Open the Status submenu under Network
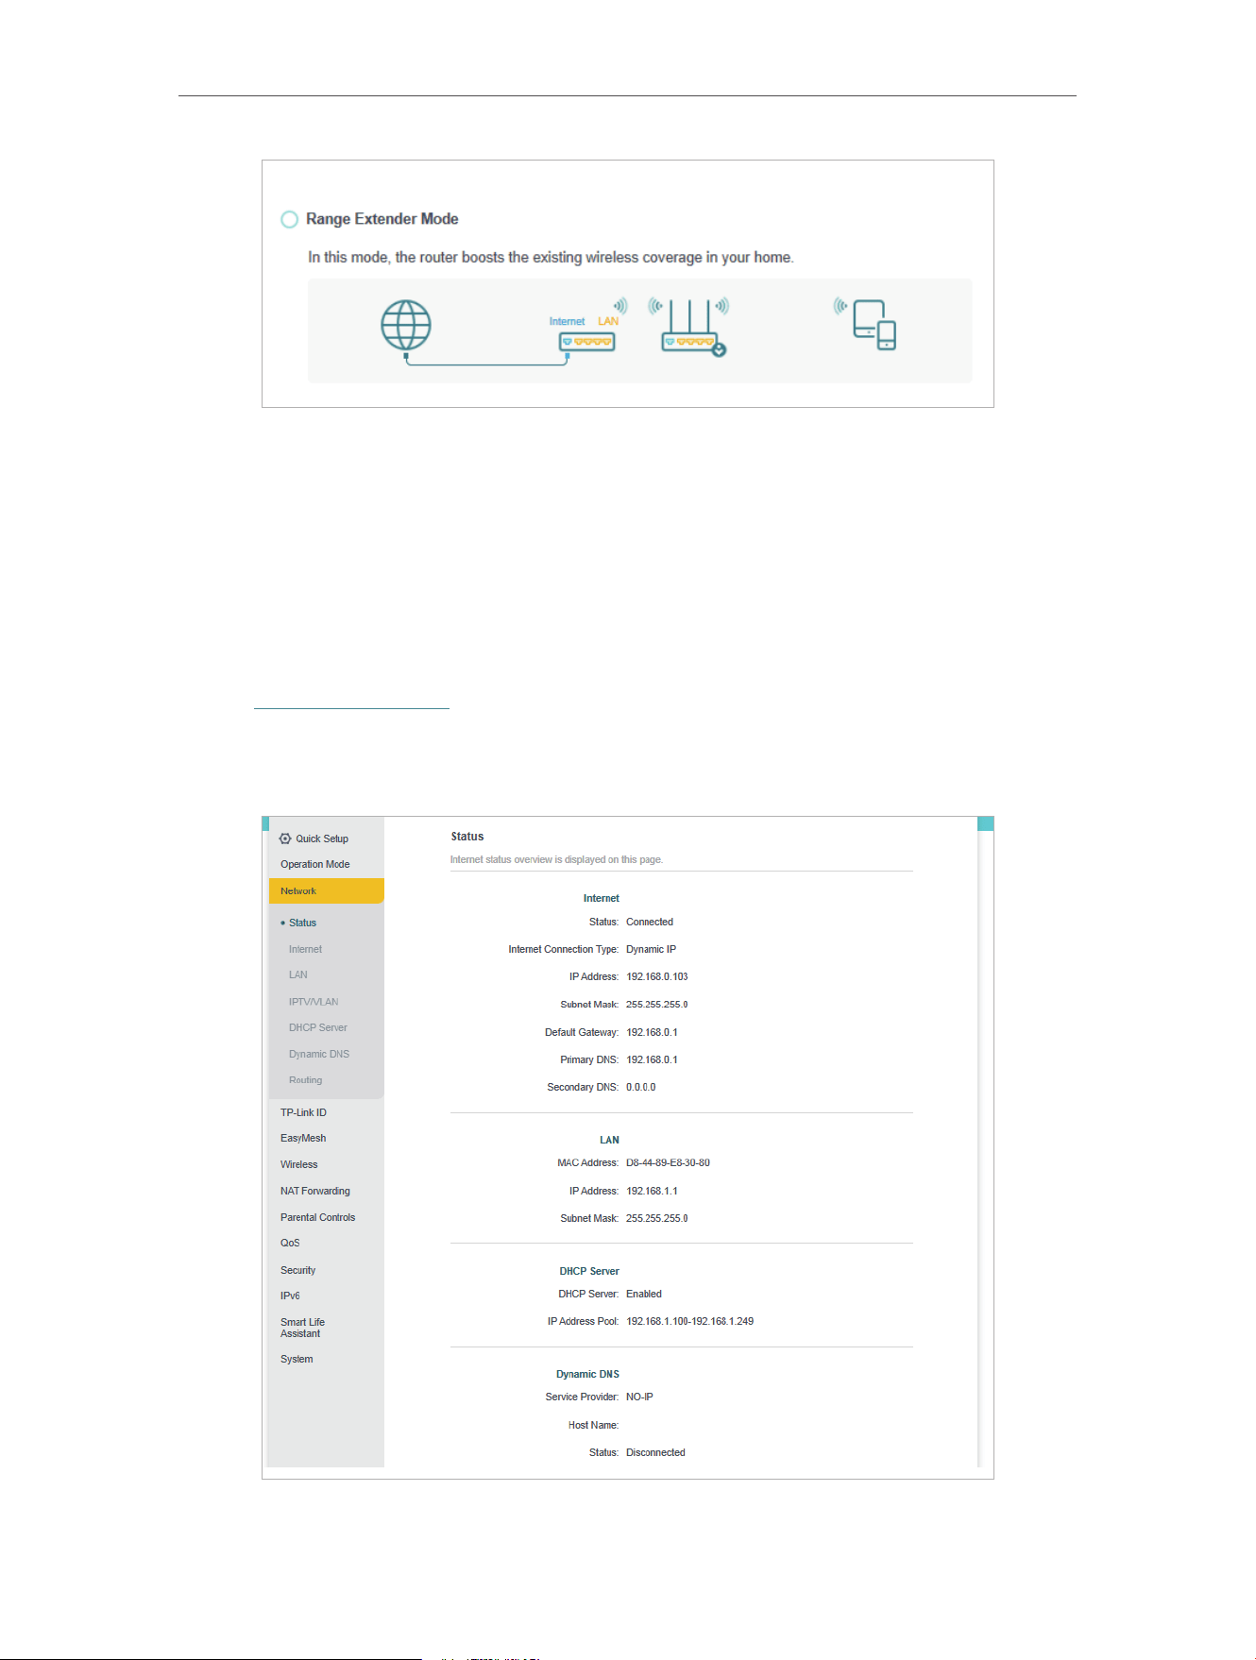This screenshot has height=1660, width=1256. tap(302, 923)
